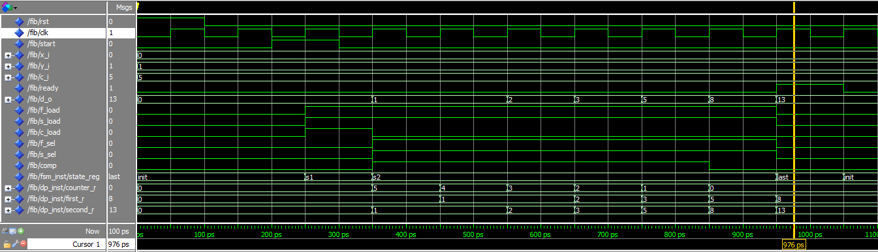Click the /fib/ready signal diamond icon
The width and height of the screenshot is (878, 252).
[x=19, y=88]
